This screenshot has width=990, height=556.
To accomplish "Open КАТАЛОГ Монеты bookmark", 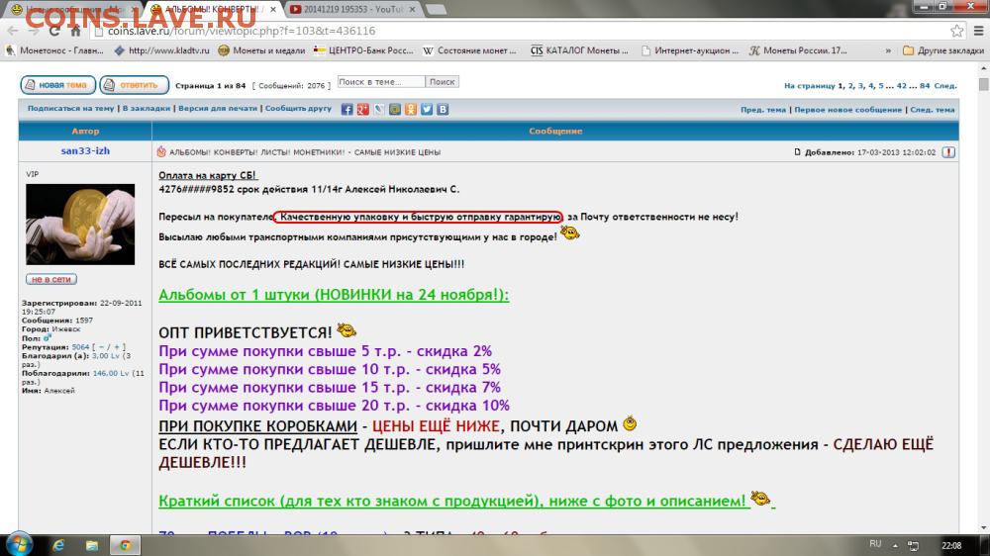I will [579, 50].
